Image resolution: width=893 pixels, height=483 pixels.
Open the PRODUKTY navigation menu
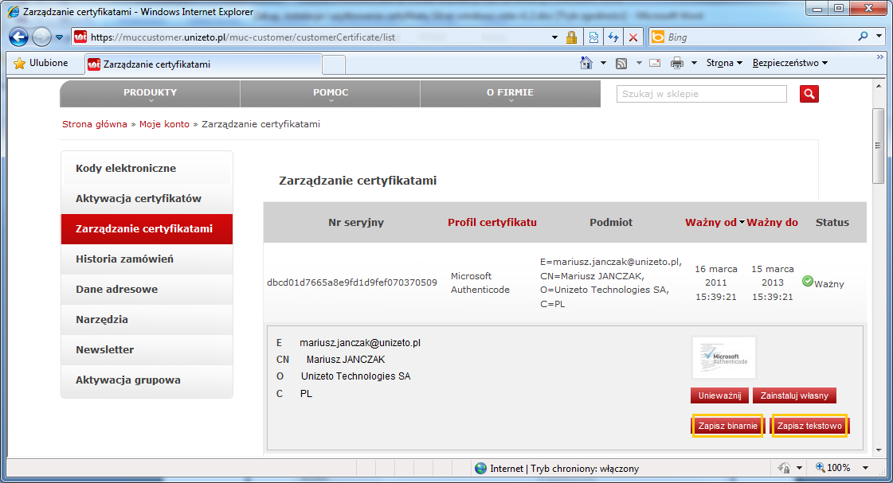click(151, 94)
